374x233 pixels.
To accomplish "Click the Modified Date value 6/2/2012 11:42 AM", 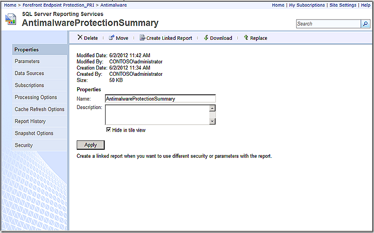I will click(130, 55).
